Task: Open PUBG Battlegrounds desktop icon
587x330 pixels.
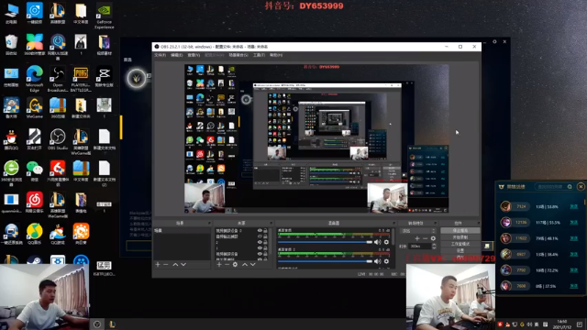Action: (81, 80)
